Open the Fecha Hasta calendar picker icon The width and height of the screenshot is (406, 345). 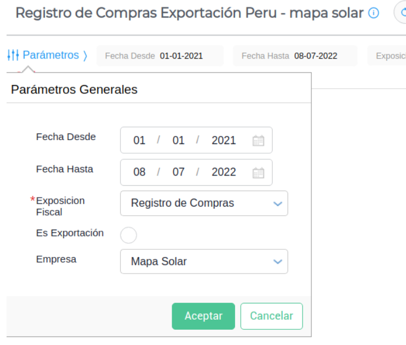pos(258,173)
